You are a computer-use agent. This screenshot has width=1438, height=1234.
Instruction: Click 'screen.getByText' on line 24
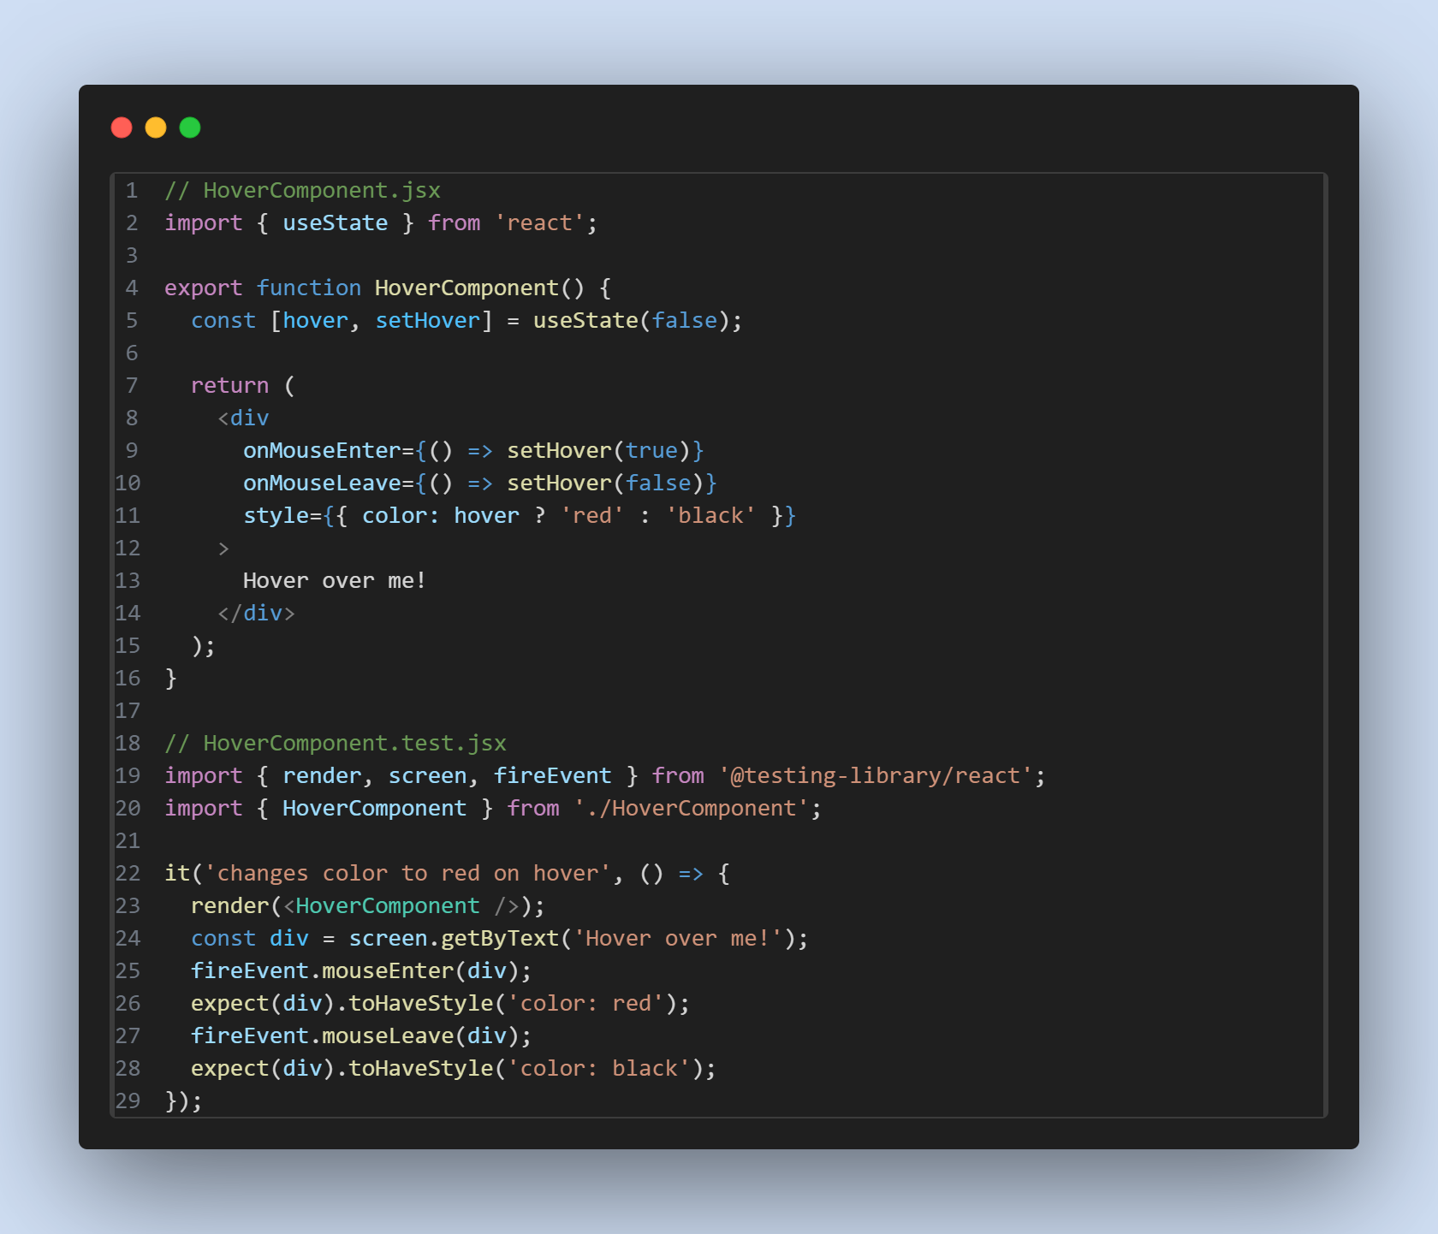tap(454, 938)
